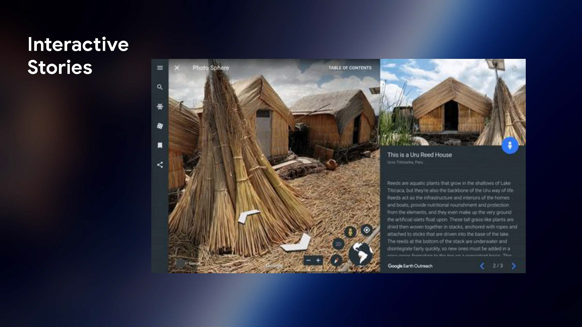Click the Google Earth Outreach link

coord(410,266)
